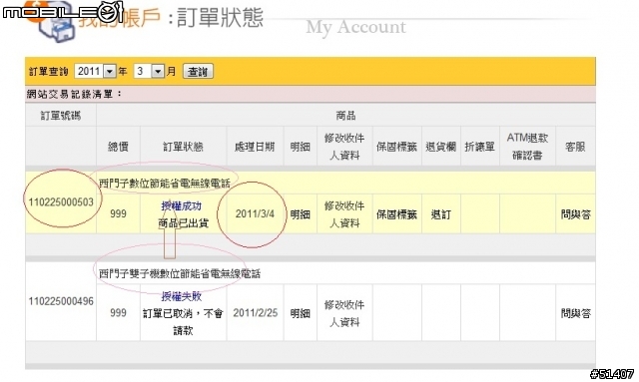
Task: Click product name 西門子數位節能省電無線電話
Action: point(165,184)
